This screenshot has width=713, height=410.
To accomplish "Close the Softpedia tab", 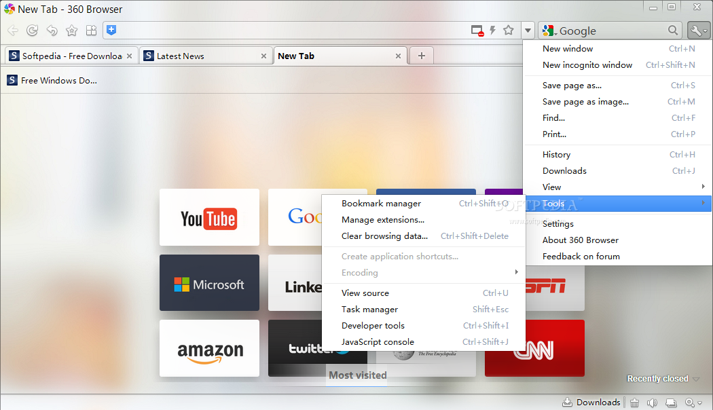I will point(129,56).
